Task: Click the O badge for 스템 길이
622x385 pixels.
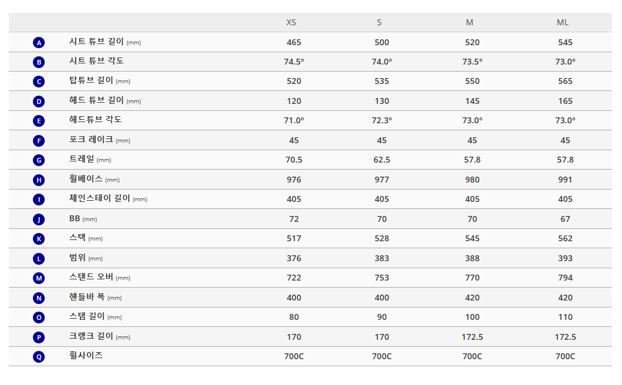Action: coord(39,318)
